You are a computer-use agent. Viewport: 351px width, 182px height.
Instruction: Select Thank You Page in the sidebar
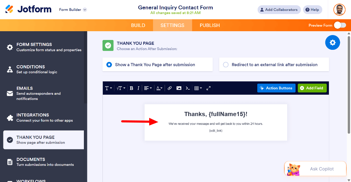tap(44, 140)
